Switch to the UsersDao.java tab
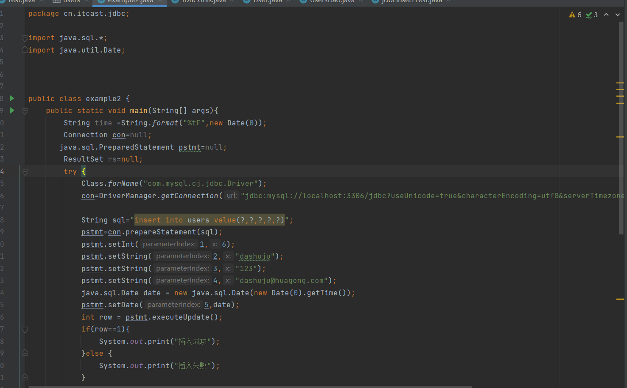Image resolution: width=627 pixels, height=388 pixels. click(332, 2)
